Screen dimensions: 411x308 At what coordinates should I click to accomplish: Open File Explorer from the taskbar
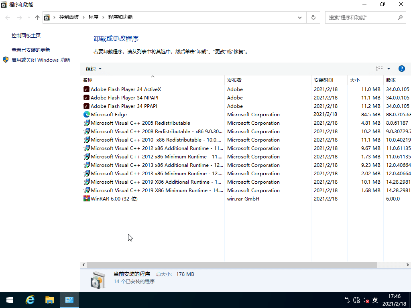coord(49,300)
